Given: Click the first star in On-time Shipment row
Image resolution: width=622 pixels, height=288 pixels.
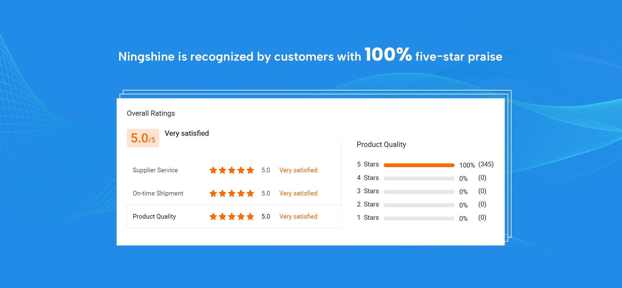Looking at the screenshot, I should [213, 194].
